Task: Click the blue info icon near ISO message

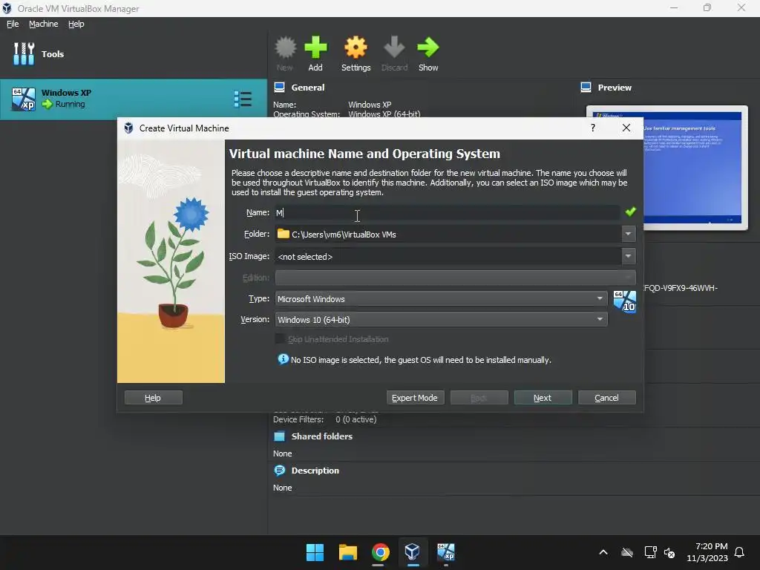Action: coord(283,359)
